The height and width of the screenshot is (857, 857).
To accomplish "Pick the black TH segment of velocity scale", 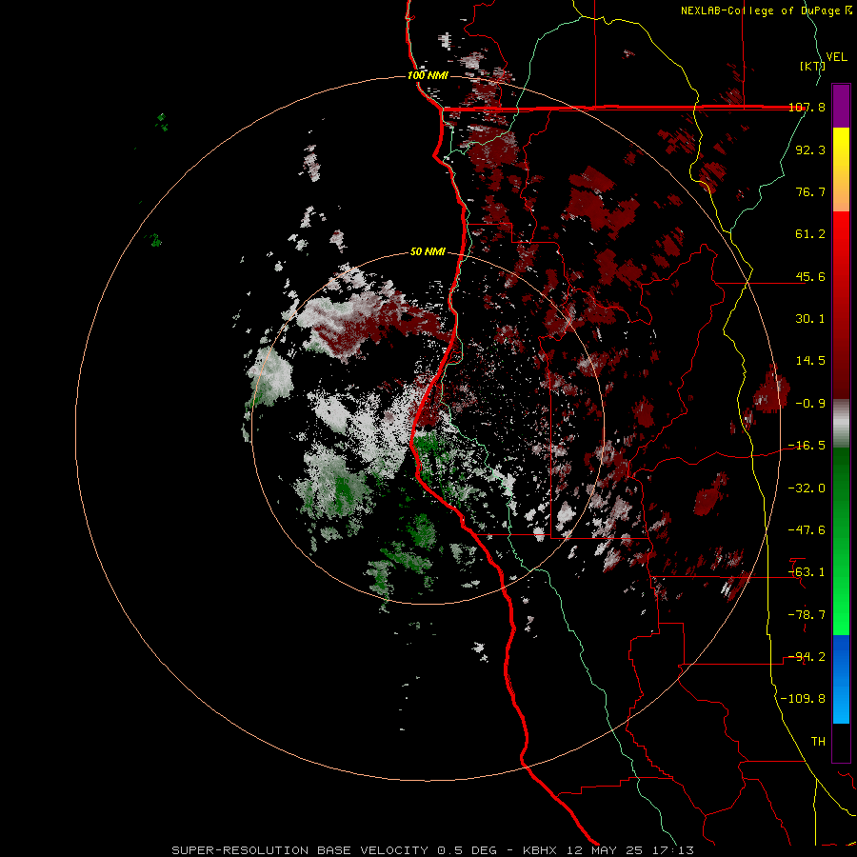I will (x=841, y=743).
